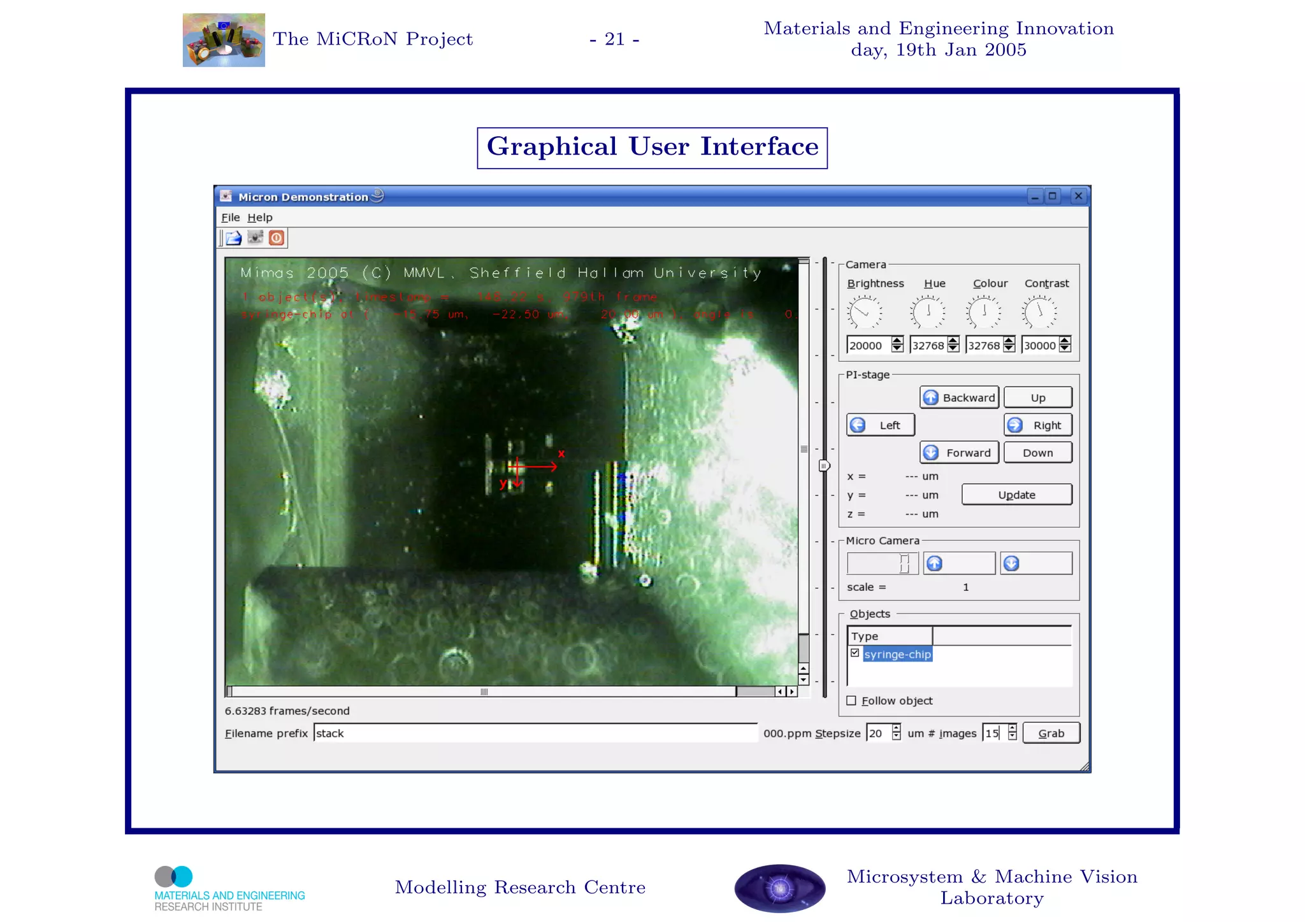The image size is (1305, 922).
Task: Open the Help menu
Action: [x=260, y=217]
